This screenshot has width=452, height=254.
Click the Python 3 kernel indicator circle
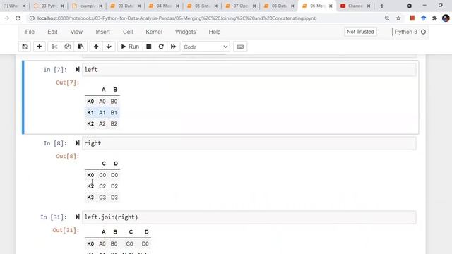423,32
